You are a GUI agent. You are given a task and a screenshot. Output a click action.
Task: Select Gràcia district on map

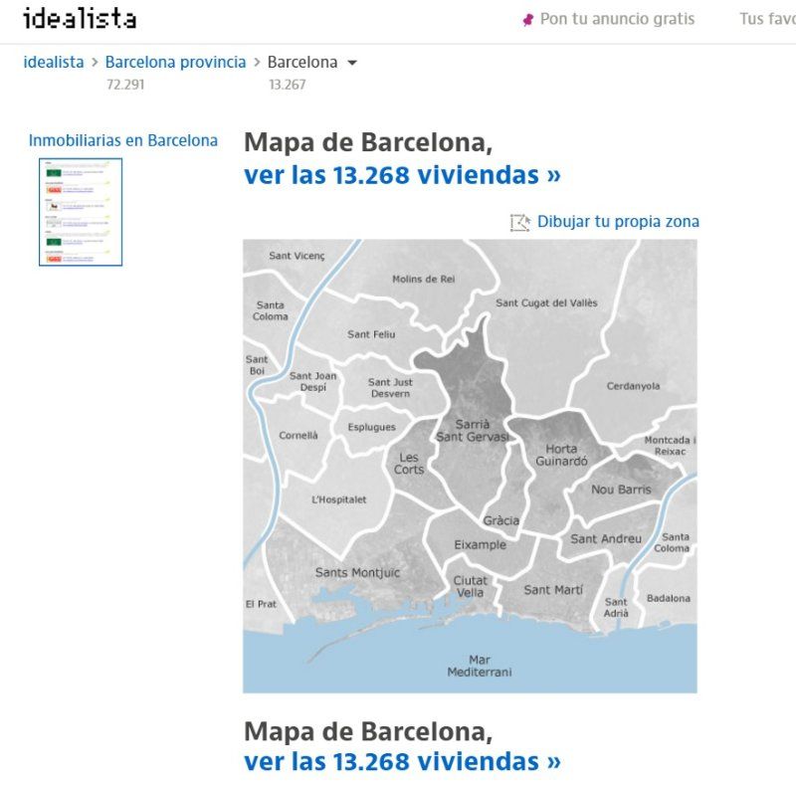click(x=501, y=520)
